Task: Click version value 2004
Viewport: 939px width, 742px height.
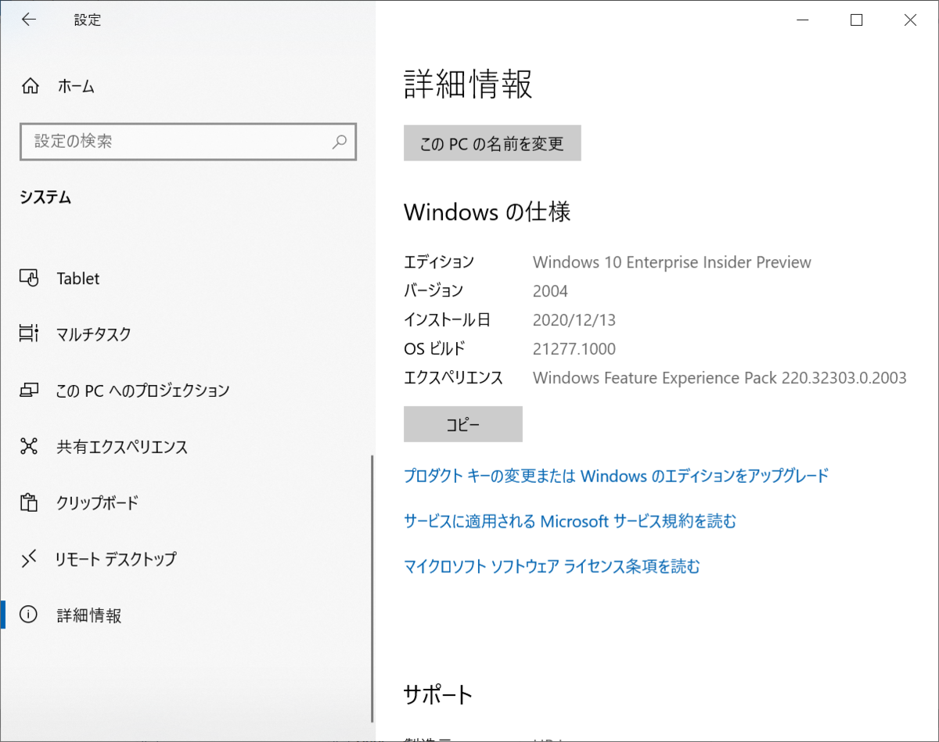Action: pyautogui.click(x=550, y=291)
